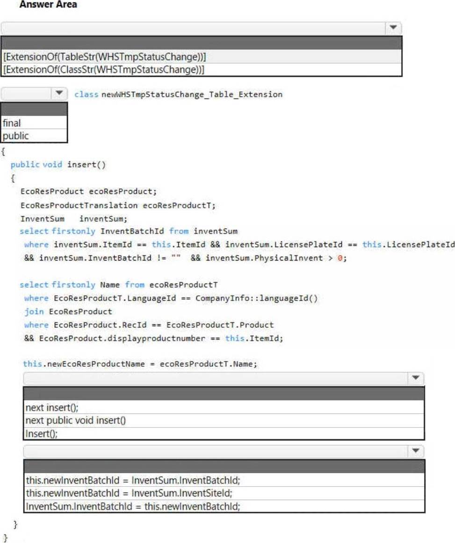Click the class name newWHSTmpStatusChange_Table_Extension
Screen dimensions: 455x543
[x=192, y=94]
